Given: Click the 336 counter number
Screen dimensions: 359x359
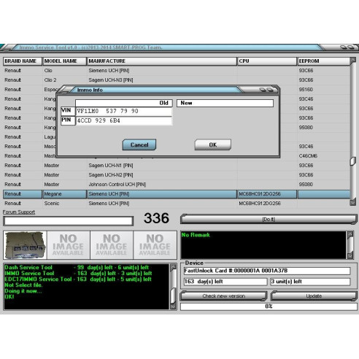Looking at the screenshot, I should (x=156, y=218).
